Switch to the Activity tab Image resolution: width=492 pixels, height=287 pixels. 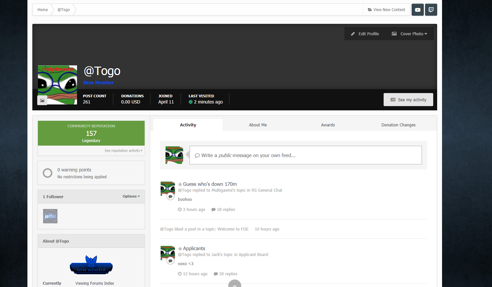tap(188, 125)
